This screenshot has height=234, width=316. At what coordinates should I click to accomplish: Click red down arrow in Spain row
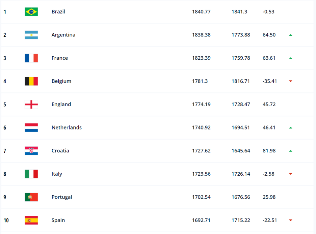(291, 220)
